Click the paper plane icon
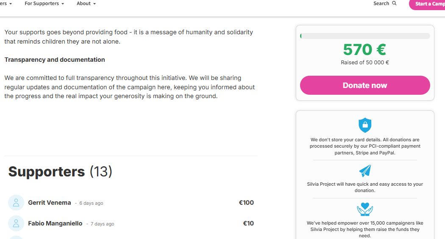This screenshot has height=239, width=445. coord(365,170)
